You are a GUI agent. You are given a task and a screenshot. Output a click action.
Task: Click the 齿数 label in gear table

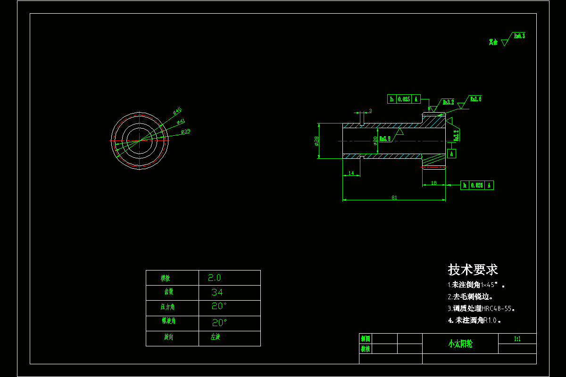(168, 292)
